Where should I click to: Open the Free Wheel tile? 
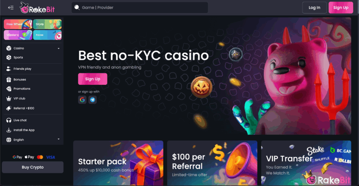pos(18,24)
